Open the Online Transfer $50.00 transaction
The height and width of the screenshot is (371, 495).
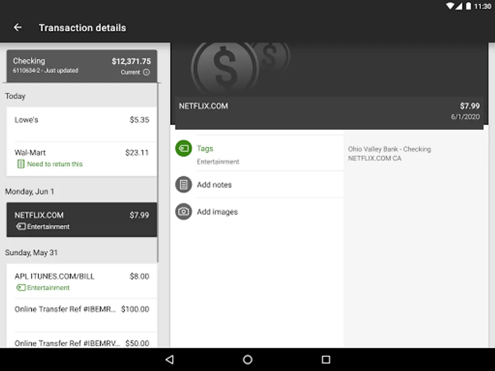click(x=82, y=340)
